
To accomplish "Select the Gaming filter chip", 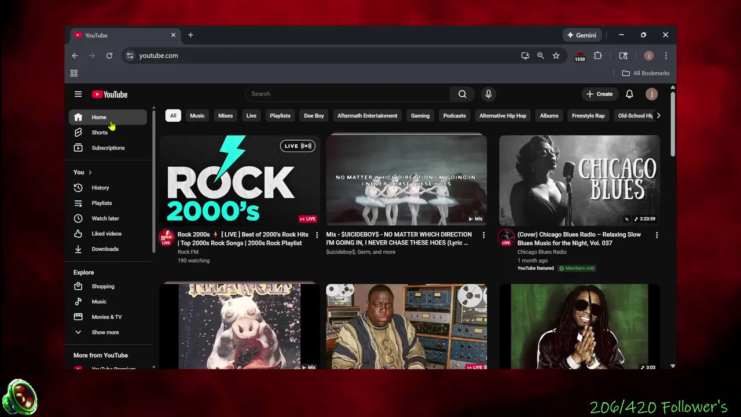I will pos(420,115).
